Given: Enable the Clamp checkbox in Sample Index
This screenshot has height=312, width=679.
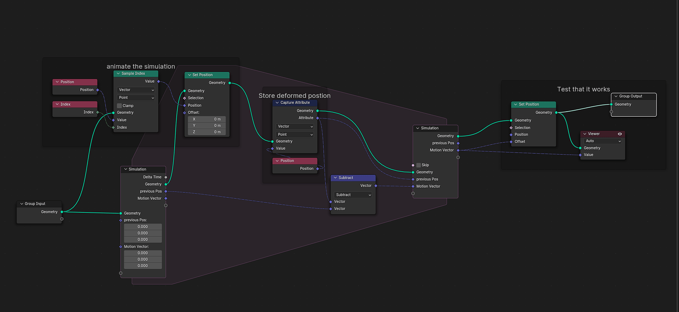Looking at the screenshot, I should coord(120,106).
